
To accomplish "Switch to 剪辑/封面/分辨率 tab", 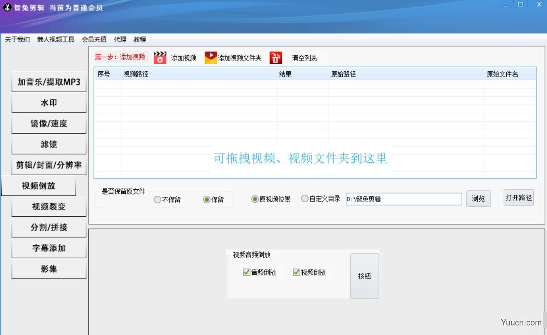I will (49, 165).
